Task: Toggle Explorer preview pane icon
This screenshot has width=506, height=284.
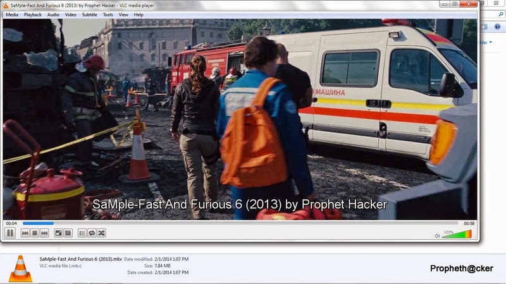Action: [484, 27]
